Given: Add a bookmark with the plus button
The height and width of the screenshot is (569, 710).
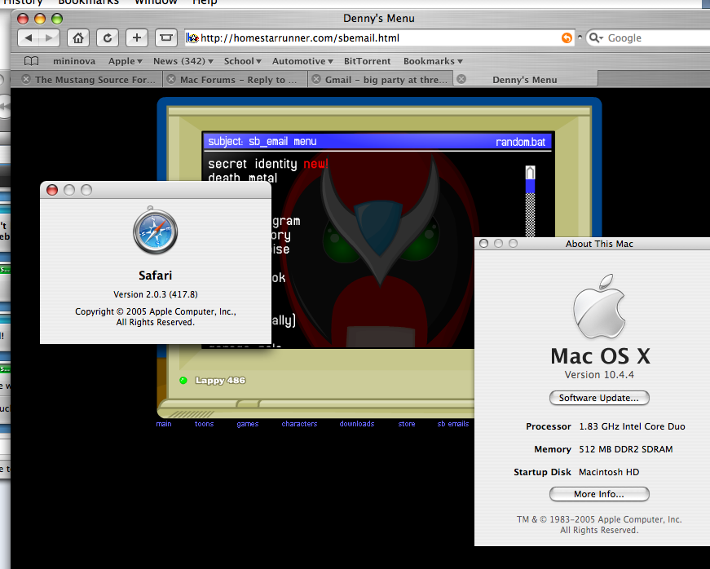Looking at the screenshot, I should 137,38.
